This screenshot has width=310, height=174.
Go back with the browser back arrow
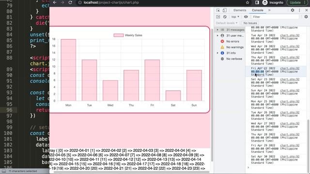[x=55, y=2]
